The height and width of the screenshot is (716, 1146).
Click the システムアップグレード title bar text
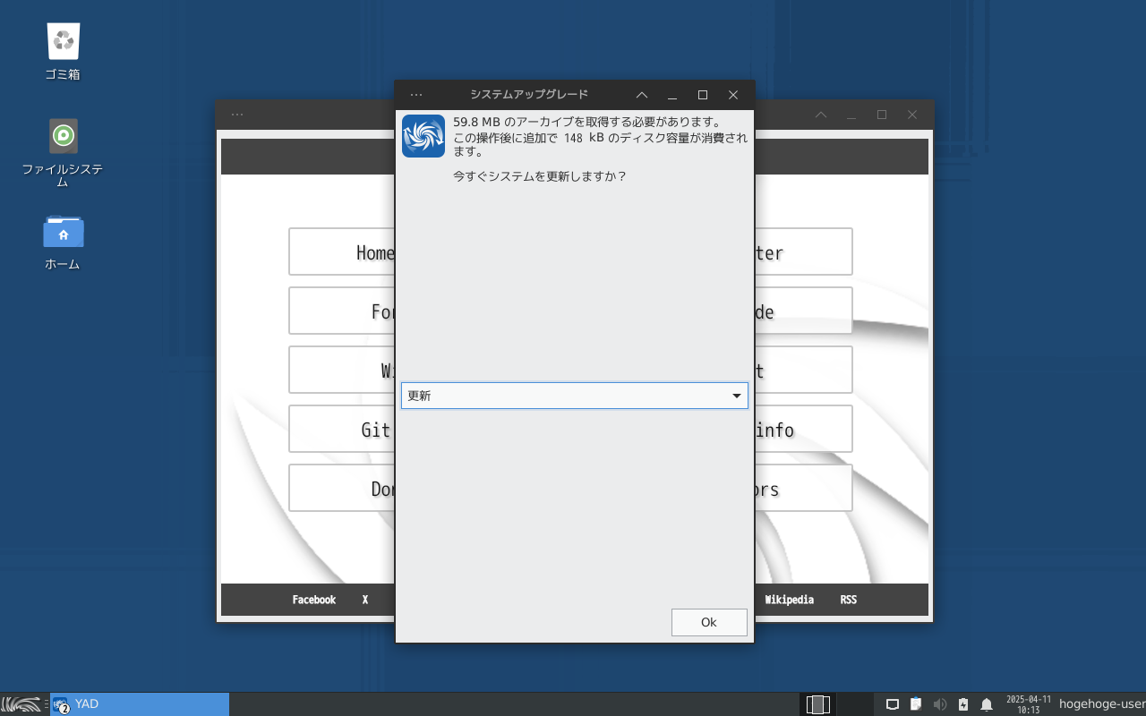coord(529,95)
